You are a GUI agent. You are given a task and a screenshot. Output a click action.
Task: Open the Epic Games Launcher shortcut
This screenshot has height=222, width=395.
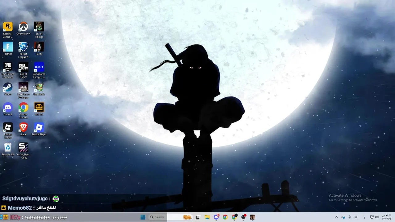[x=8, y=70]
